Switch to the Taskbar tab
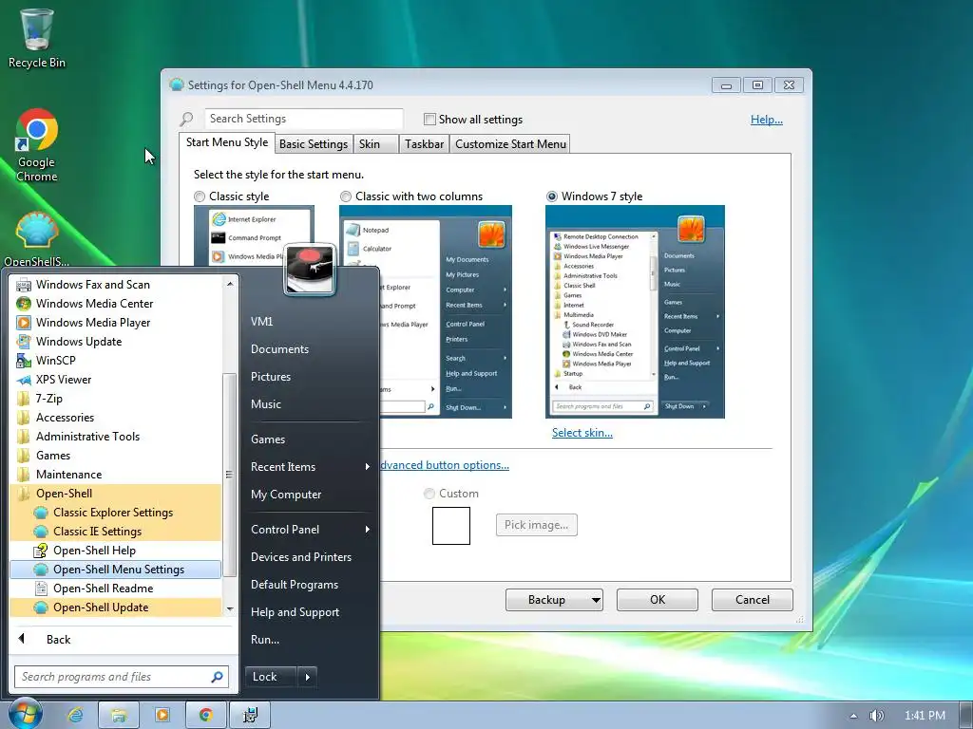The height and width of the screenshot is (729, 973). pos(424,144)
